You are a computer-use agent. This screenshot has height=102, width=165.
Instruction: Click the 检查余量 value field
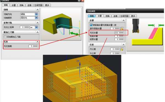119,36
